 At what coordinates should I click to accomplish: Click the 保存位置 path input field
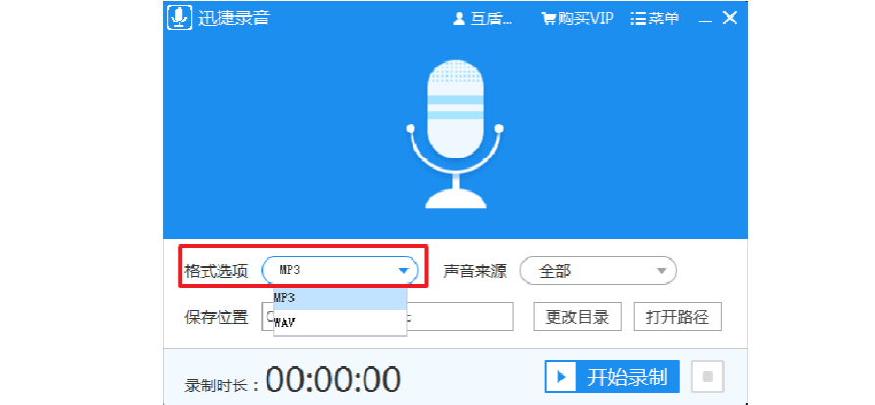point(461,317)
